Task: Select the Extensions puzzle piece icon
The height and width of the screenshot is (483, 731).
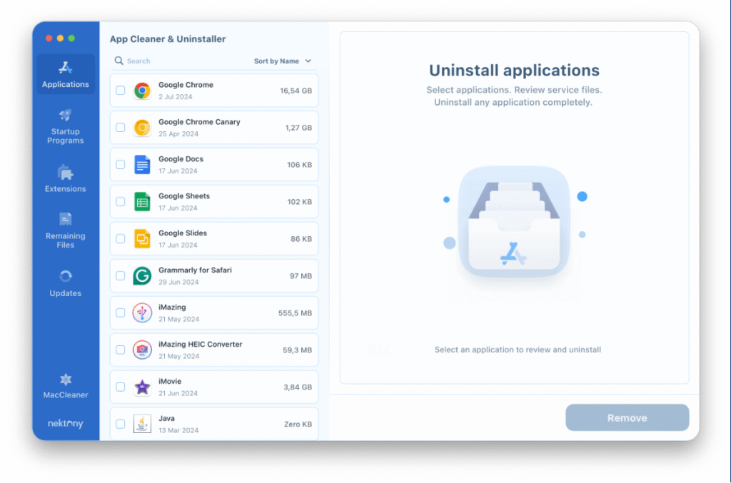Action: point(65,173)
